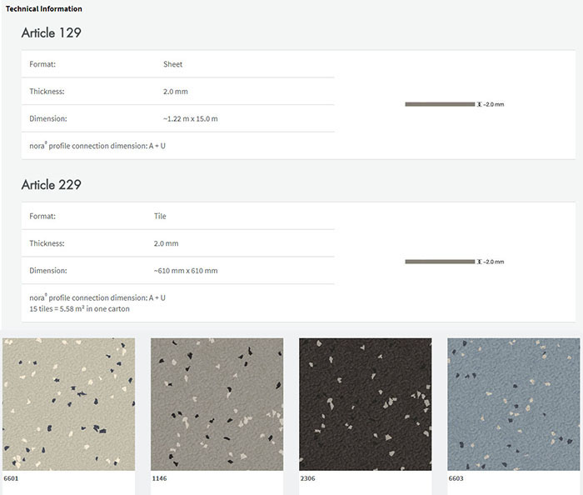
Task: Click the Article 229 heading
Action: pyautogui.click(x=52, y=185)
